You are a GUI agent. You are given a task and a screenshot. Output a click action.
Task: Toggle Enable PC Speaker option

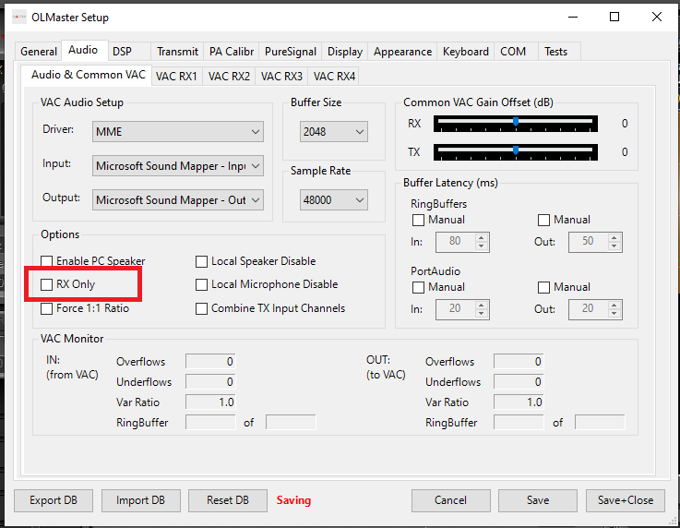[x=47, y=262]
